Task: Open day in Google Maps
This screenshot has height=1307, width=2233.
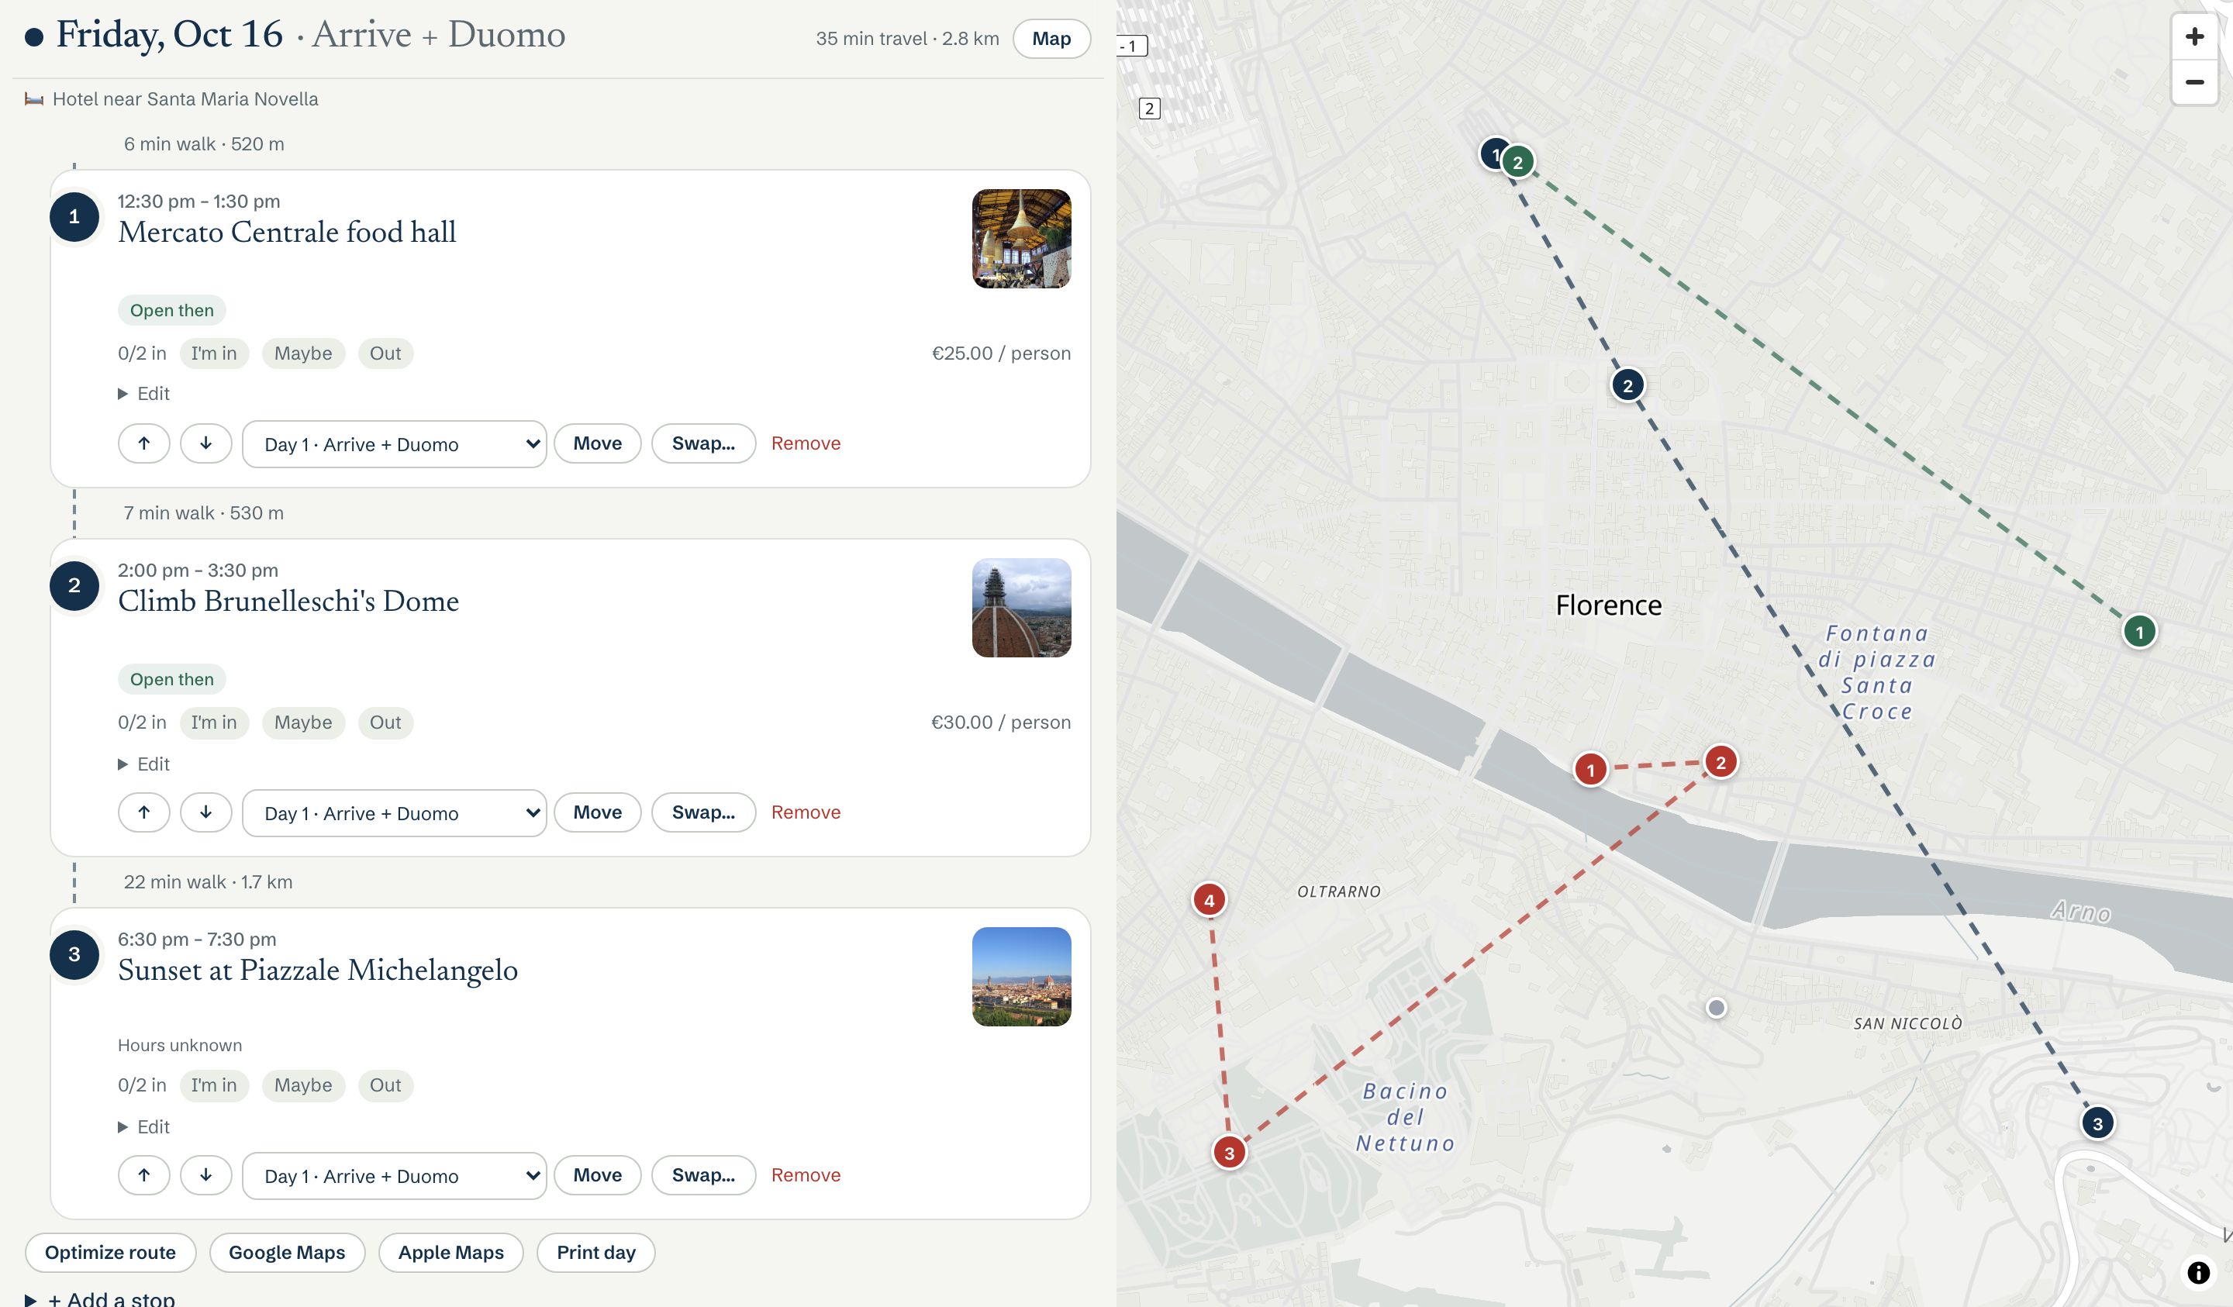Action: [287, 1252]
